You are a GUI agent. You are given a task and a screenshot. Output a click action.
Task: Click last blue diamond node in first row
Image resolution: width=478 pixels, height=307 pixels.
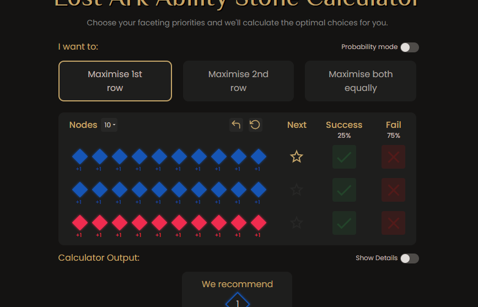[x=259, y=157]
